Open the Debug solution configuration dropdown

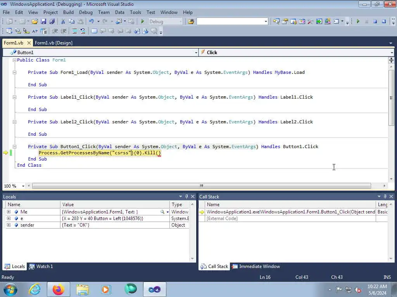(181, 22)
